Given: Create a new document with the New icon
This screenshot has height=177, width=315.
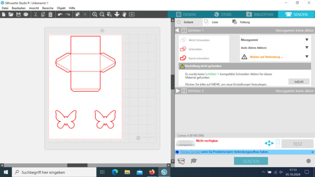Looking at the screenshot, I should click(x=4, y=14).
